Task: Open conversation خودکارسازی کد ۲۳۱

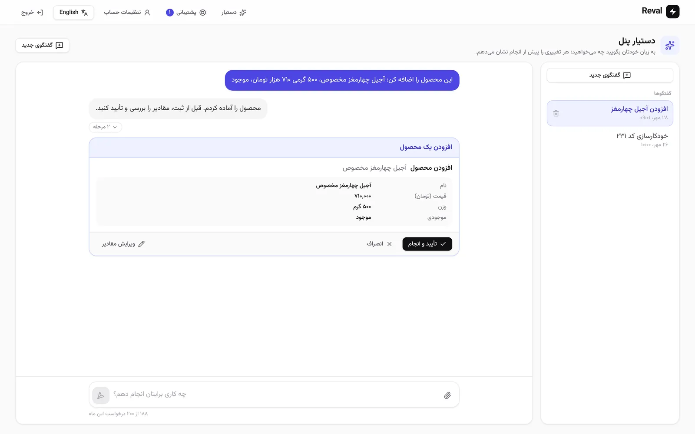Action: coord(610,140)
